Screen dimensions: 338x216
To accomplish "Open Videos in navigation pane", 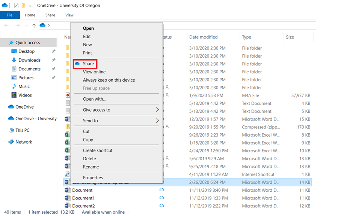I will [25, 95].
